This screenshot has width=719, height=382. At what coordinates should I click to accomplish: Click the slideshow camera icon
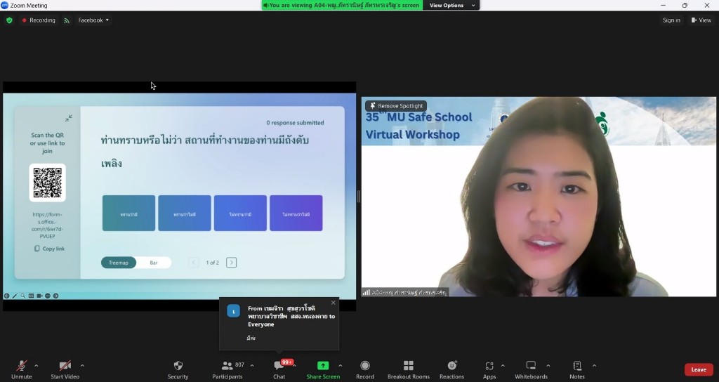(39, 296)
